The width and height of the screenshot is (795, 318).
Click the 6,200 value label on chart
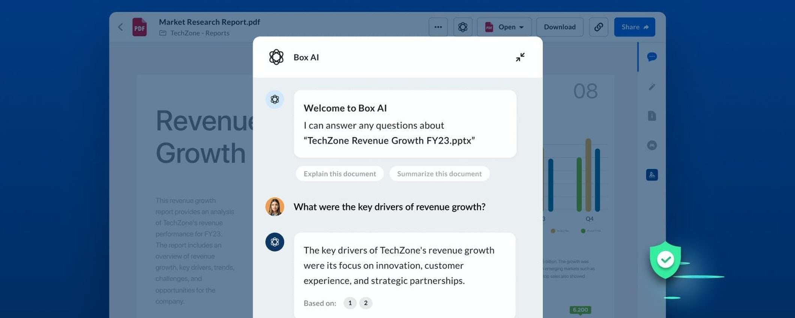pyautogui.click(x=580, y=310)
